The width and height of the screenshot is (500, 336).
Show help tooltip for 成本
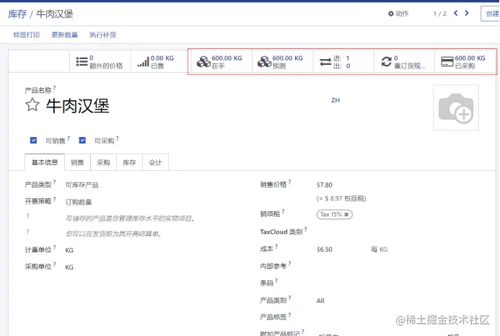pos(276,247)
